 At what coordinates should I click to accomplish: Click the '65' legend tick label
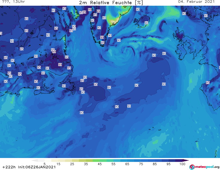point(127,164)
